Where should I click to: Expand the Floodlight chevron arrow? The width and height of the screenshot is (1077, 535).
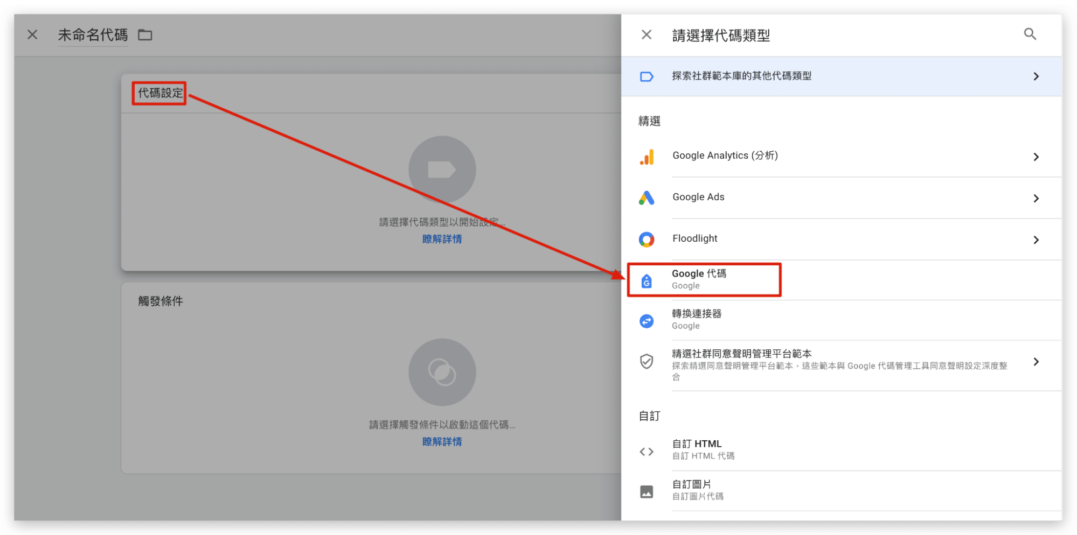tap(1036, 240)
